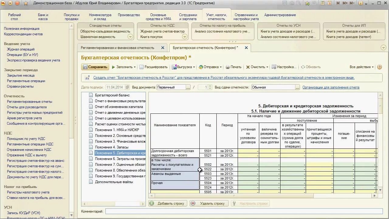Click the M+ memory add button
This screenshot has height=219, width=389.
345,3
